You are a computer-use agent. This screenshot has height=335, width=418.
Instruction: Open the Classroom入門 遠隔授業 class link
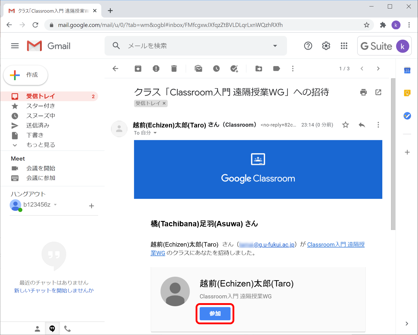[x=336, y=244]
